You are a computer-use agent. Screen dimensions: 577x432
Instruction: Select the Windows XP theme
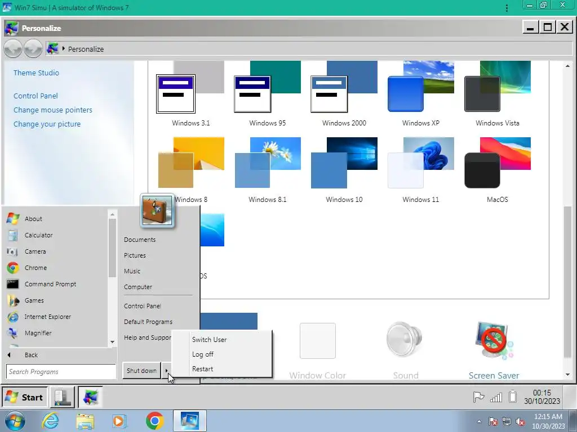pyautogui.click(x=420, y=94)
